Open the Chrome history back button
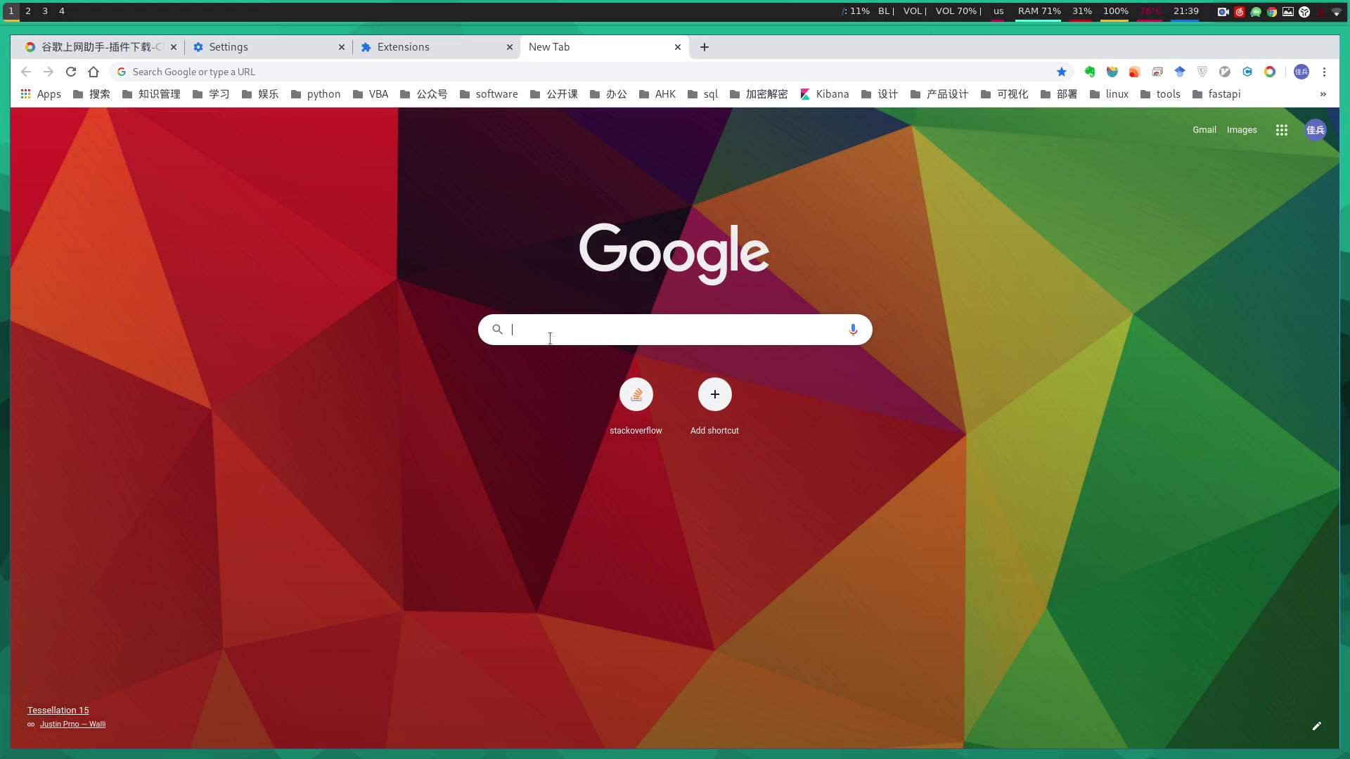Screen dimensions: 1350x759 [x=25, y=72]
